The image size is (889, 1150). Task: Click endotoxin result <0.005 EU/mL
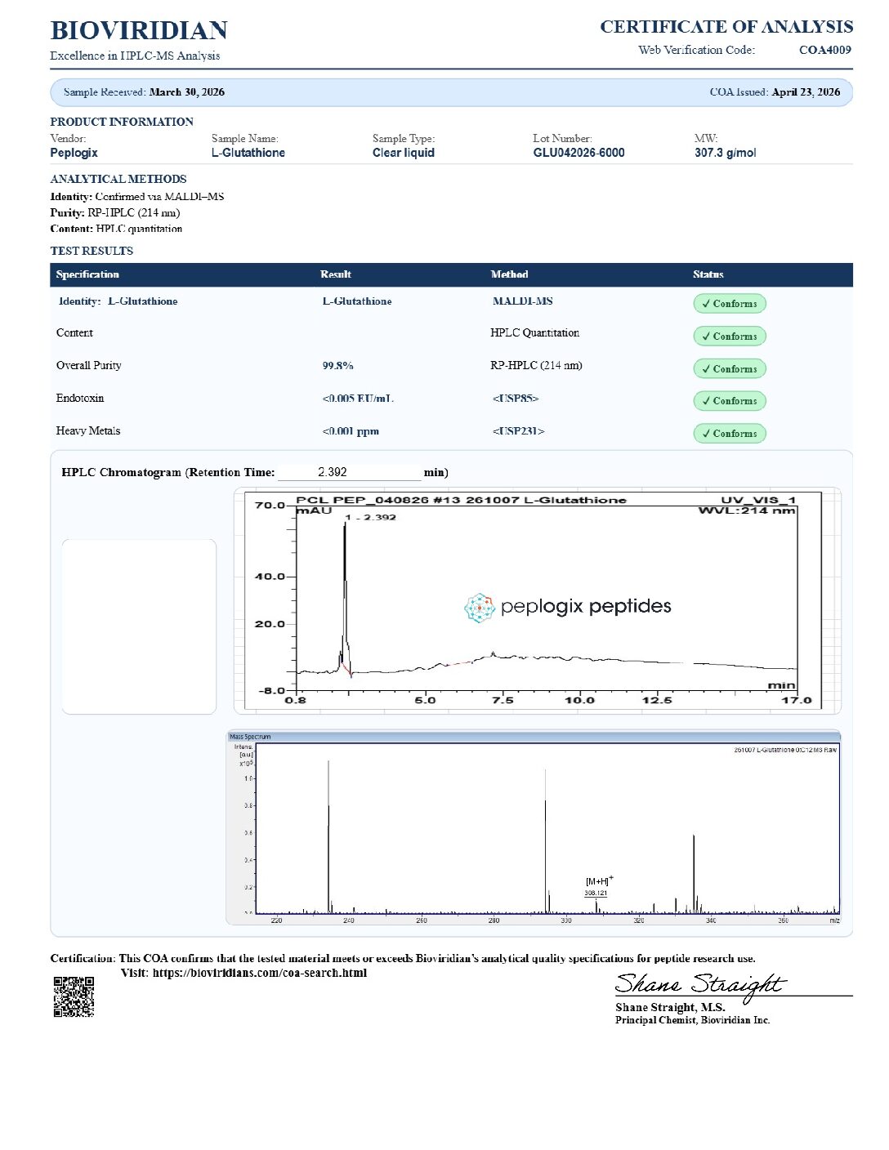358,399
